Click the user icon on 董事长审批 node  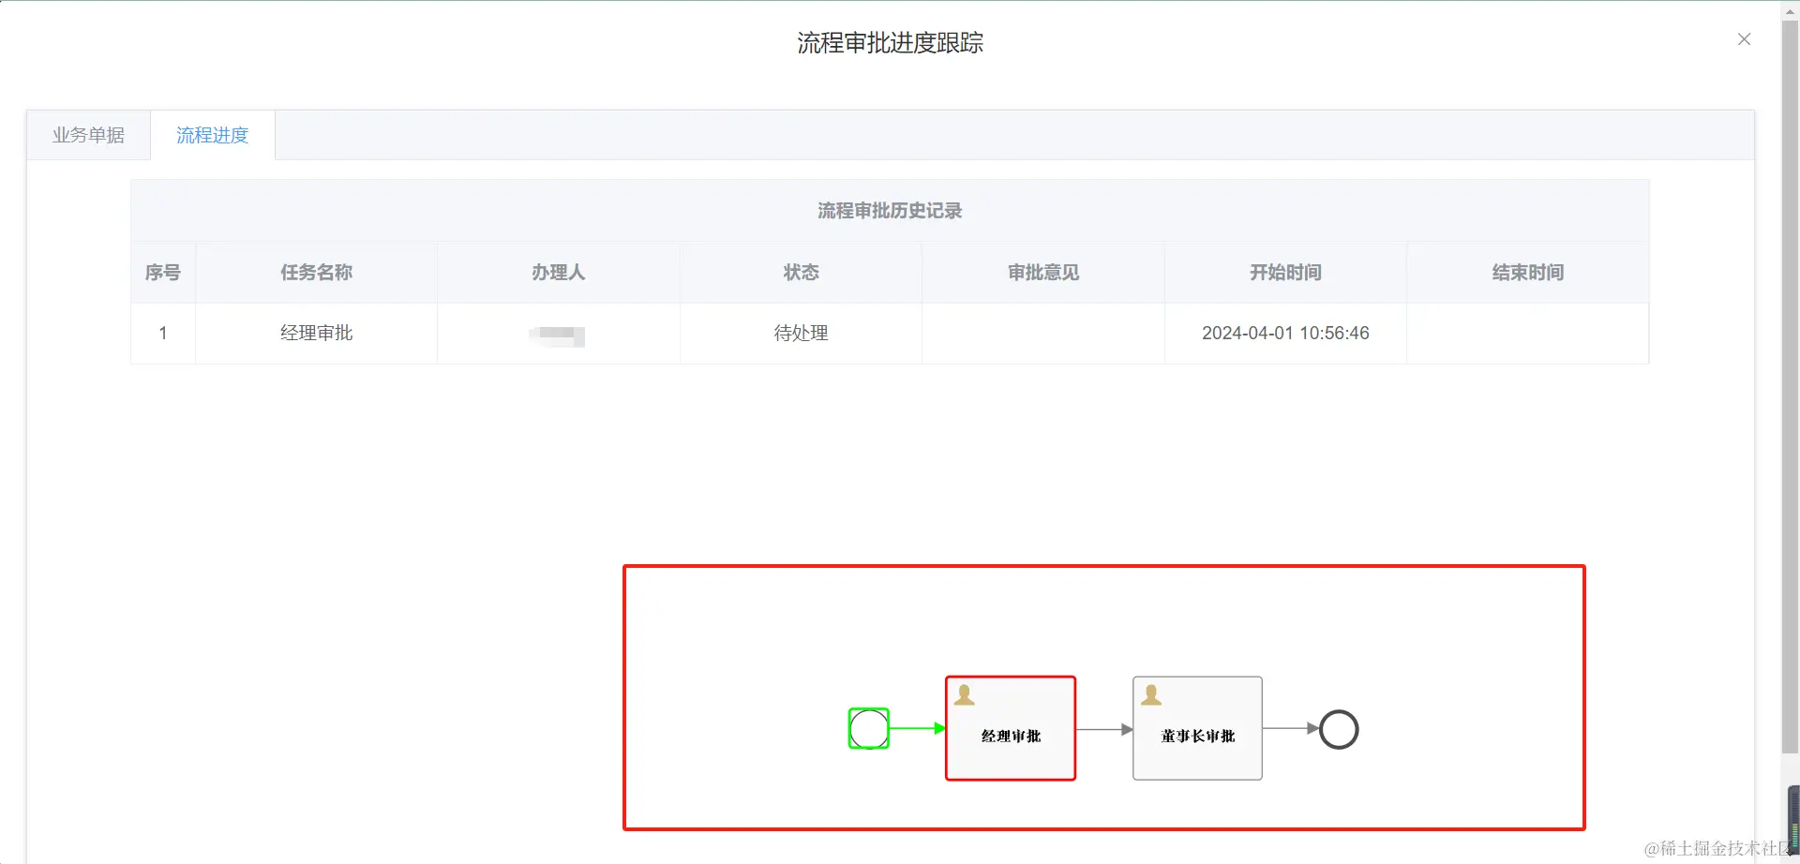click(1151, 694)
